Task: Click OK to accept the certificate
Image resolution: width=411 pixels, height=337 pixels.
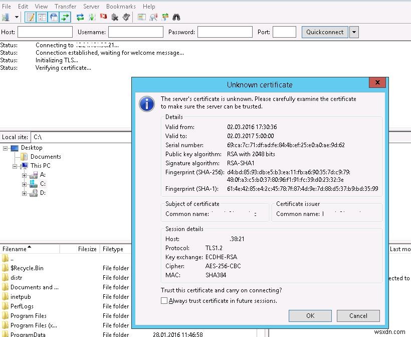Action: [x=310, y=316]
